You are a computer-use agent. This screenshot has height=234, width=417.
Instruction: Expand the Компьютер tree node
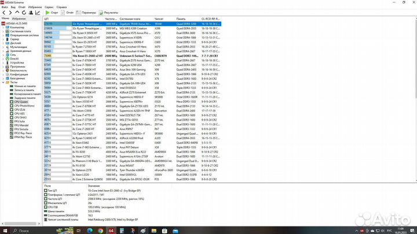pos(3,27)
